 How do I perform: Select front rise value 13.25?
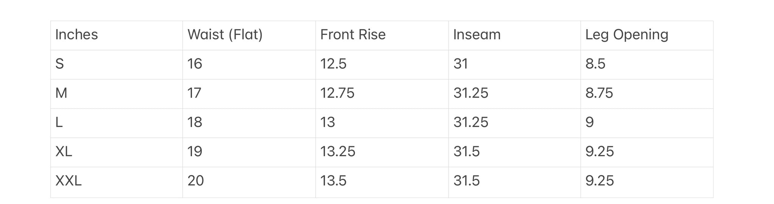coord(337,152)
